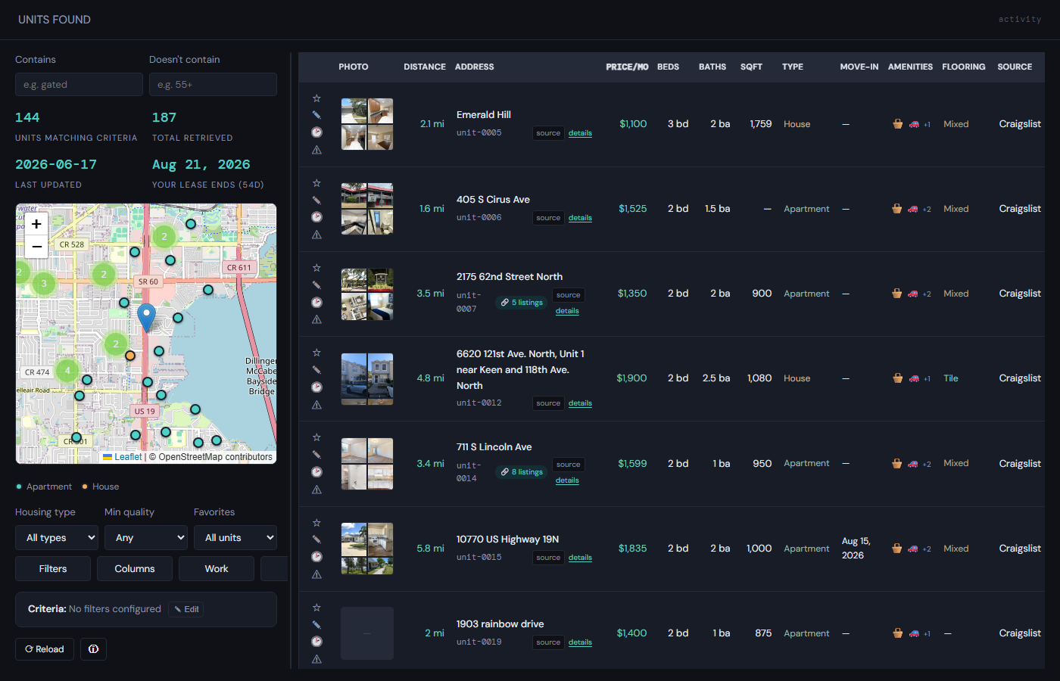
Task: Sort table by DISTANCE column header
Action: [x=425, y=67]
